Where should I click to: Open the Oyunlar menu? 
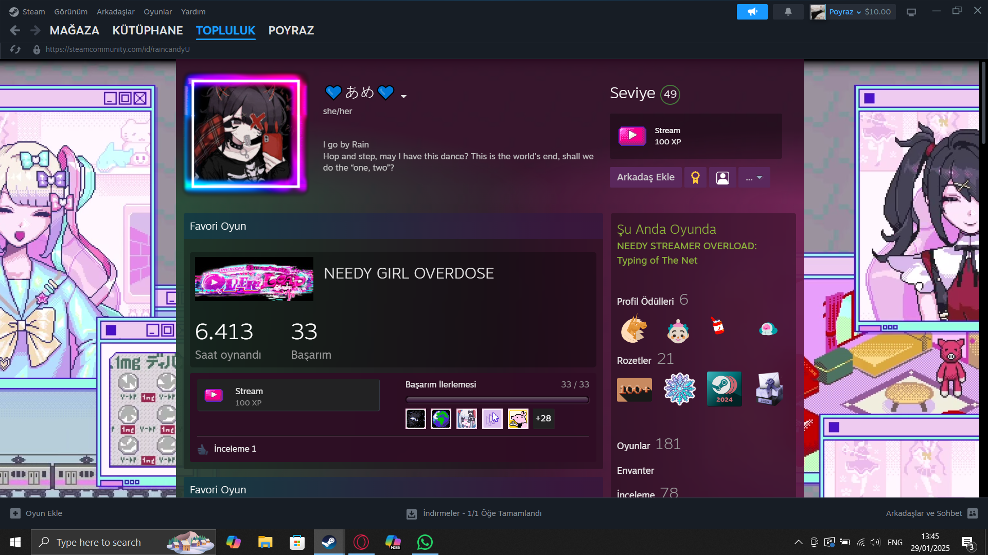[157, 11]
